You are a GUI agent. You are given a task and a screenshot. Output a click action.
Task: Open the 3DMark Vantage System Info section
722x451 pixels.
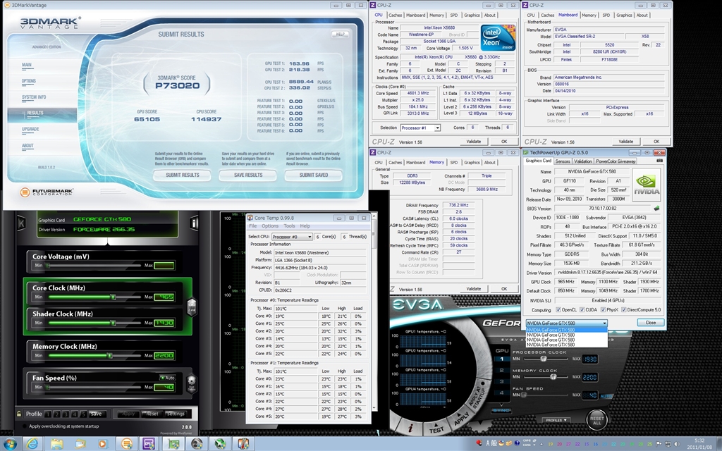point(34,97)
